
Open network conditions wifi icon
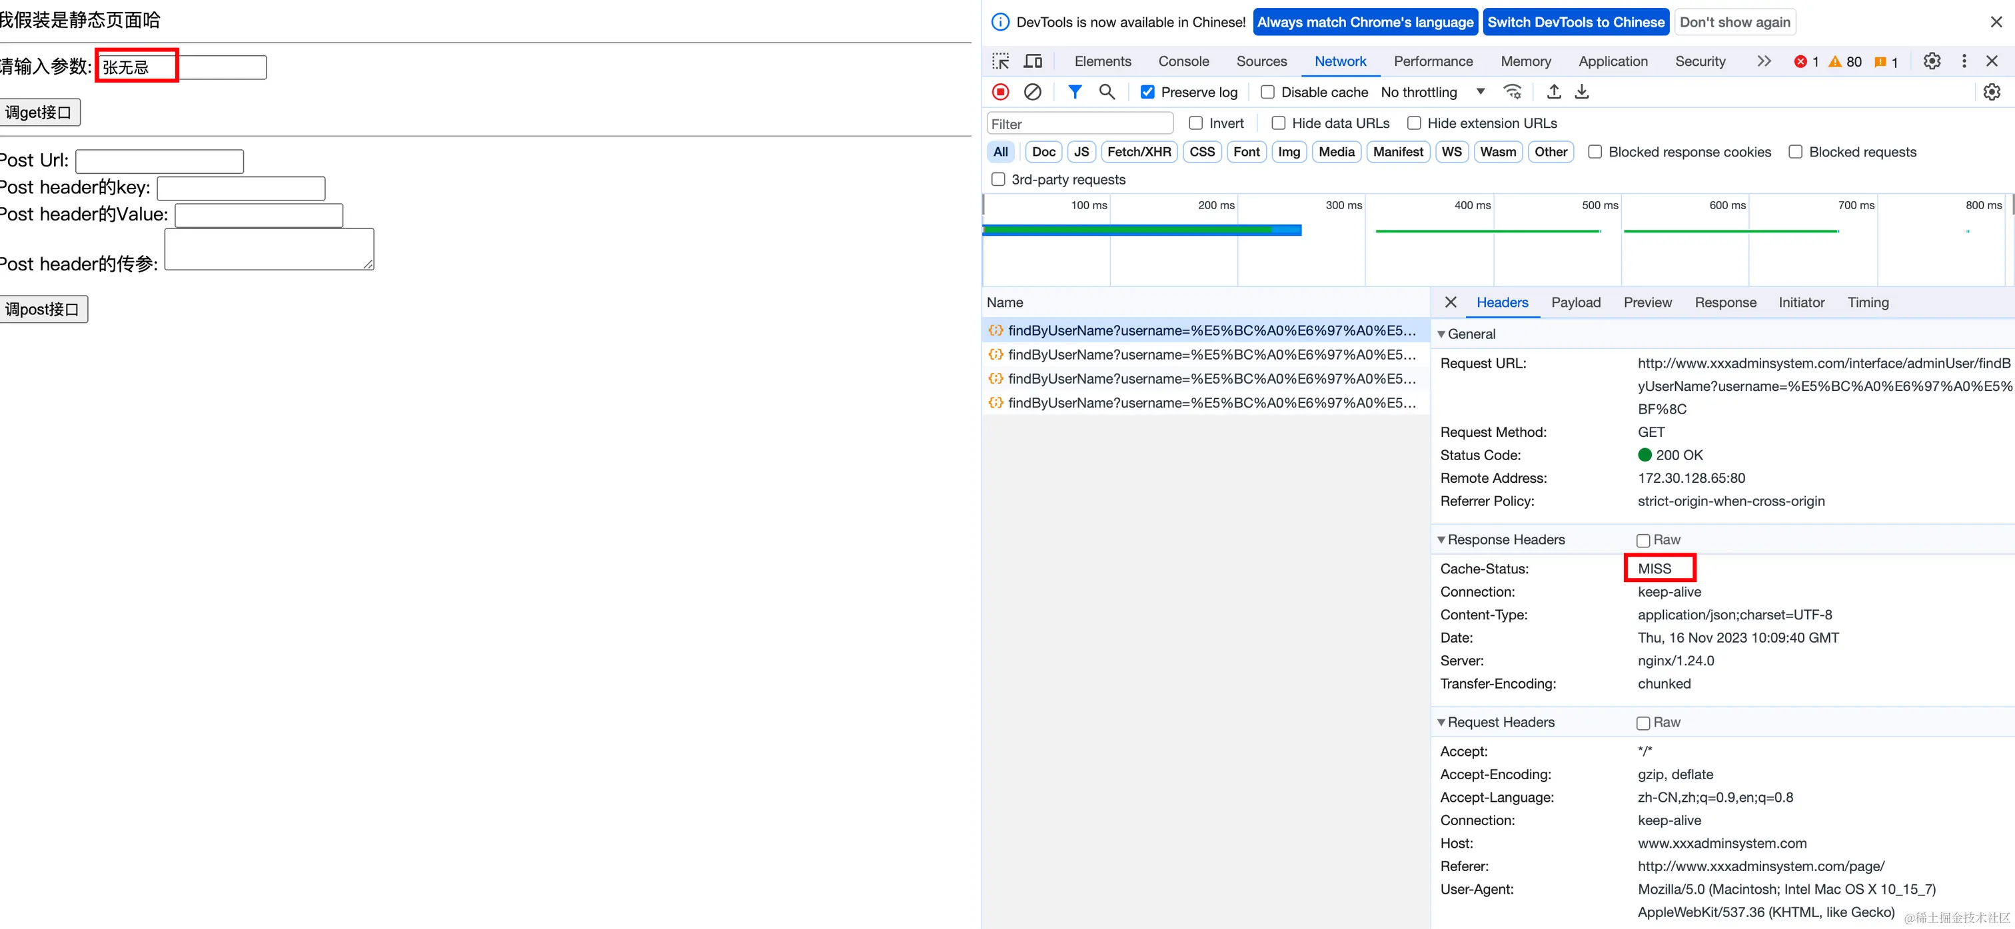[1513, 93]
